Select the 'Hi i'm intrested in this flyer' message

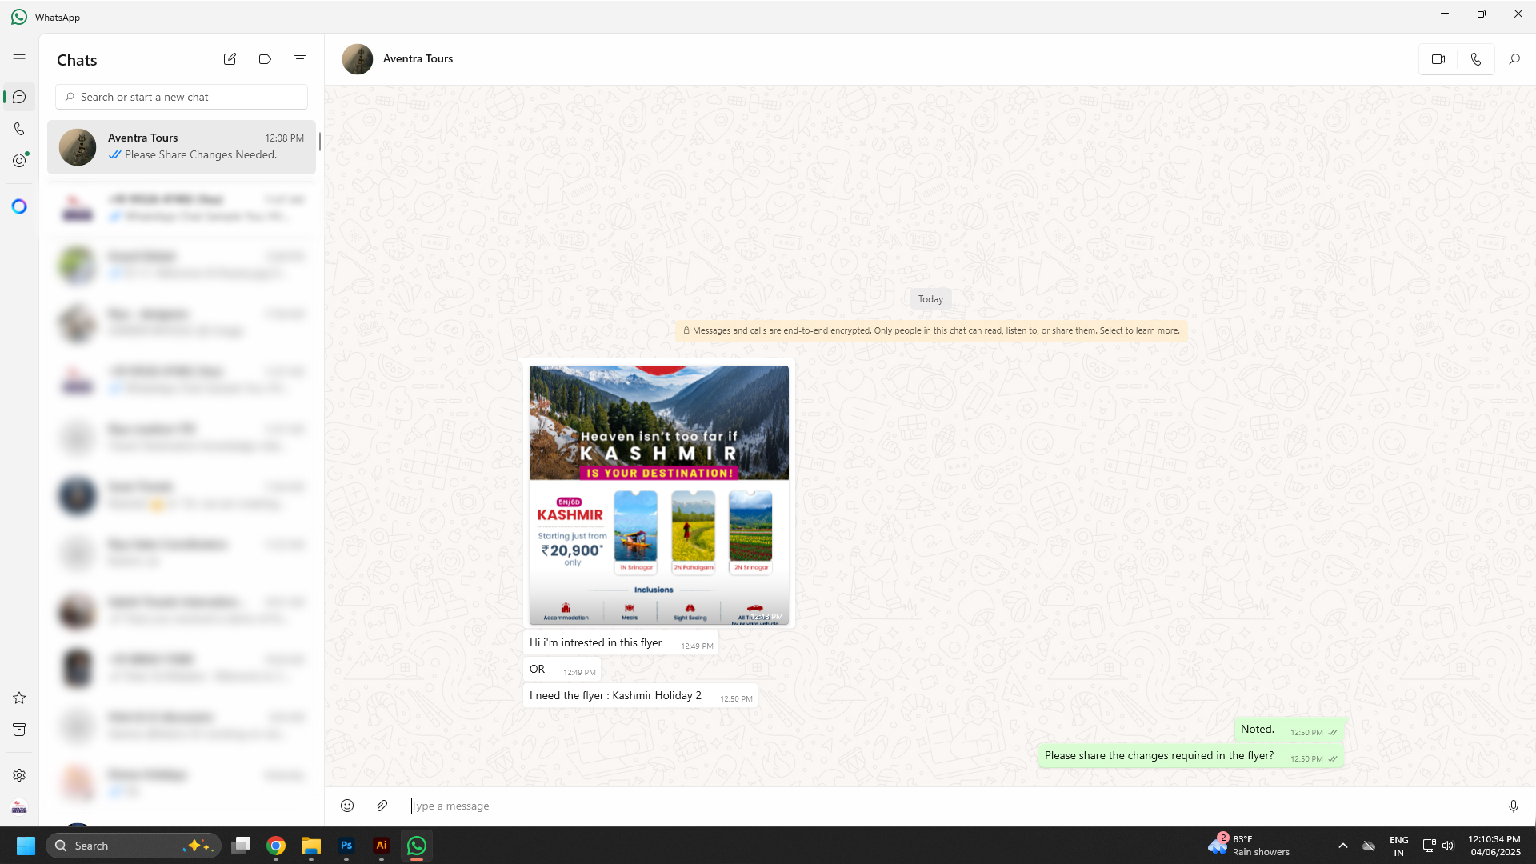(621, 643)
